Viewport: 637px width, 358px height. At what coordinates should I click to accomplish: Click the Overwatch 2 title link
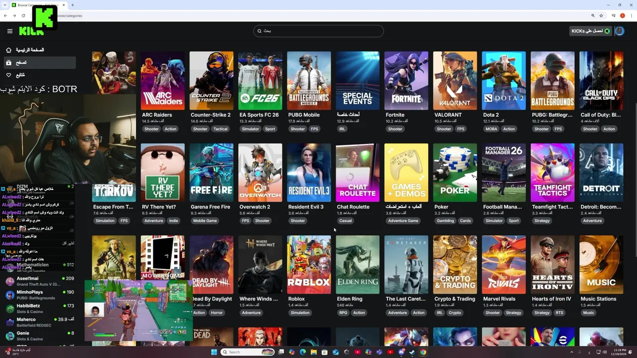point(255,207)
